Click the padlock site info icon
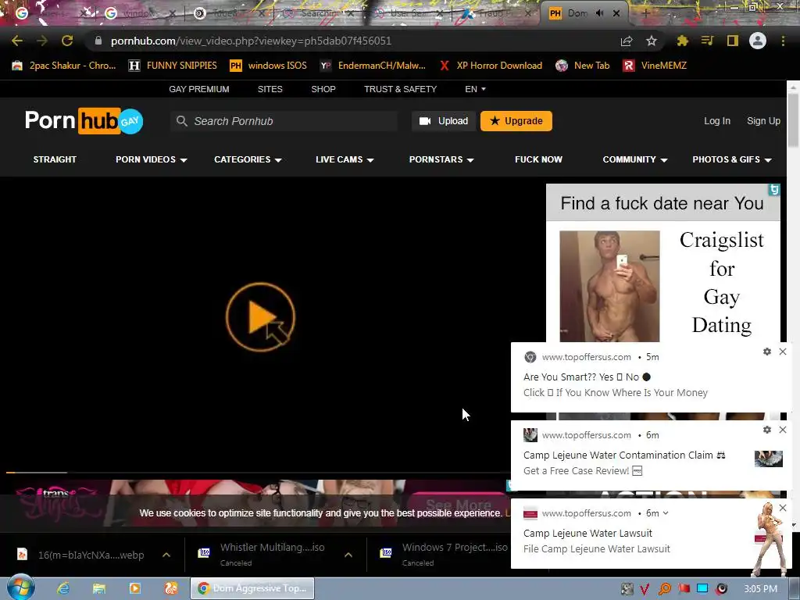The width and height of the screenshot is (800, 600). tap(98, 41)
